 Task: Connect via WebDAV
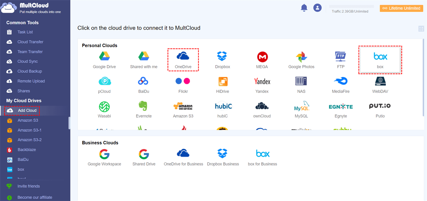(380, 85)
